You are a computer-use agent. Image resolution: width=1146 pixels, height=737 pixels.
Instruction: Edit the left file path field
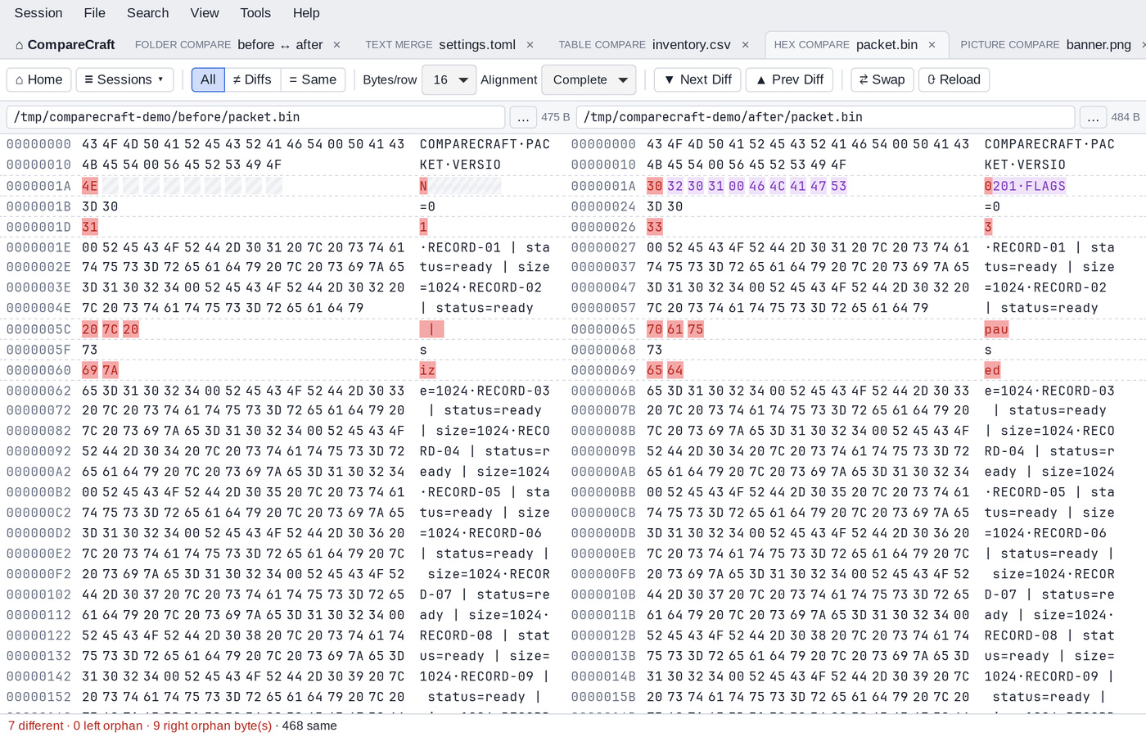[255, 117]
